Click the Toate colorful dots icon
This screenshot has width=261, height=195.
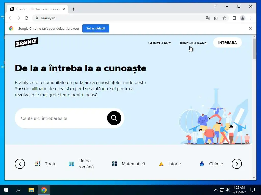[x=38, y=164]
